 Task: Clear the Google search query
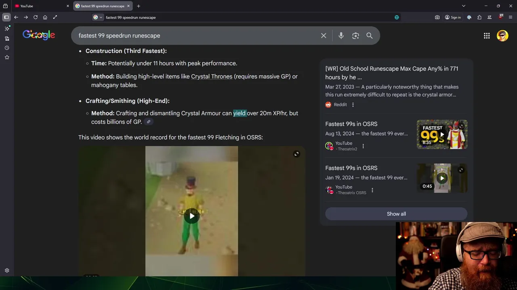(x=324, y=35)
